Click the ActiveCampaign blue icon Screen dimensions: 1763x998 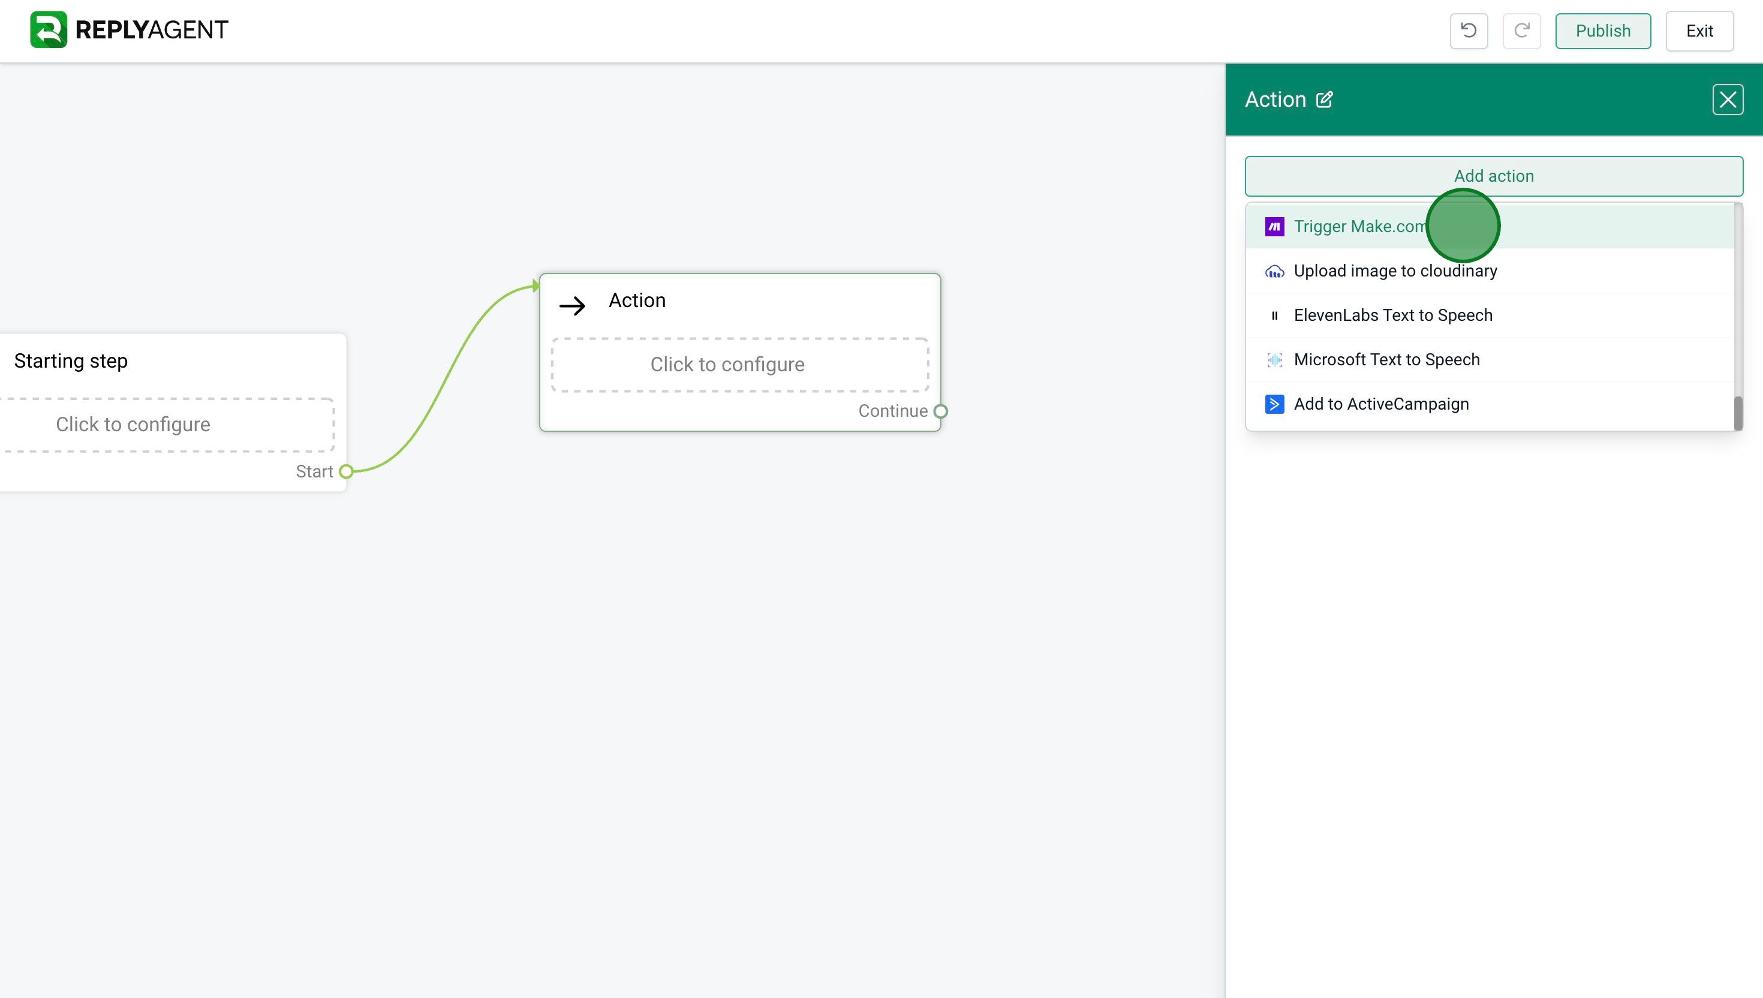click(1274, 404)
